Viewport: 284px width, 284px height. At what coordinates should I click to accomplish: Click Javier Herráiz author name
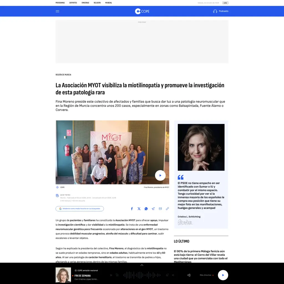(65, 195)
